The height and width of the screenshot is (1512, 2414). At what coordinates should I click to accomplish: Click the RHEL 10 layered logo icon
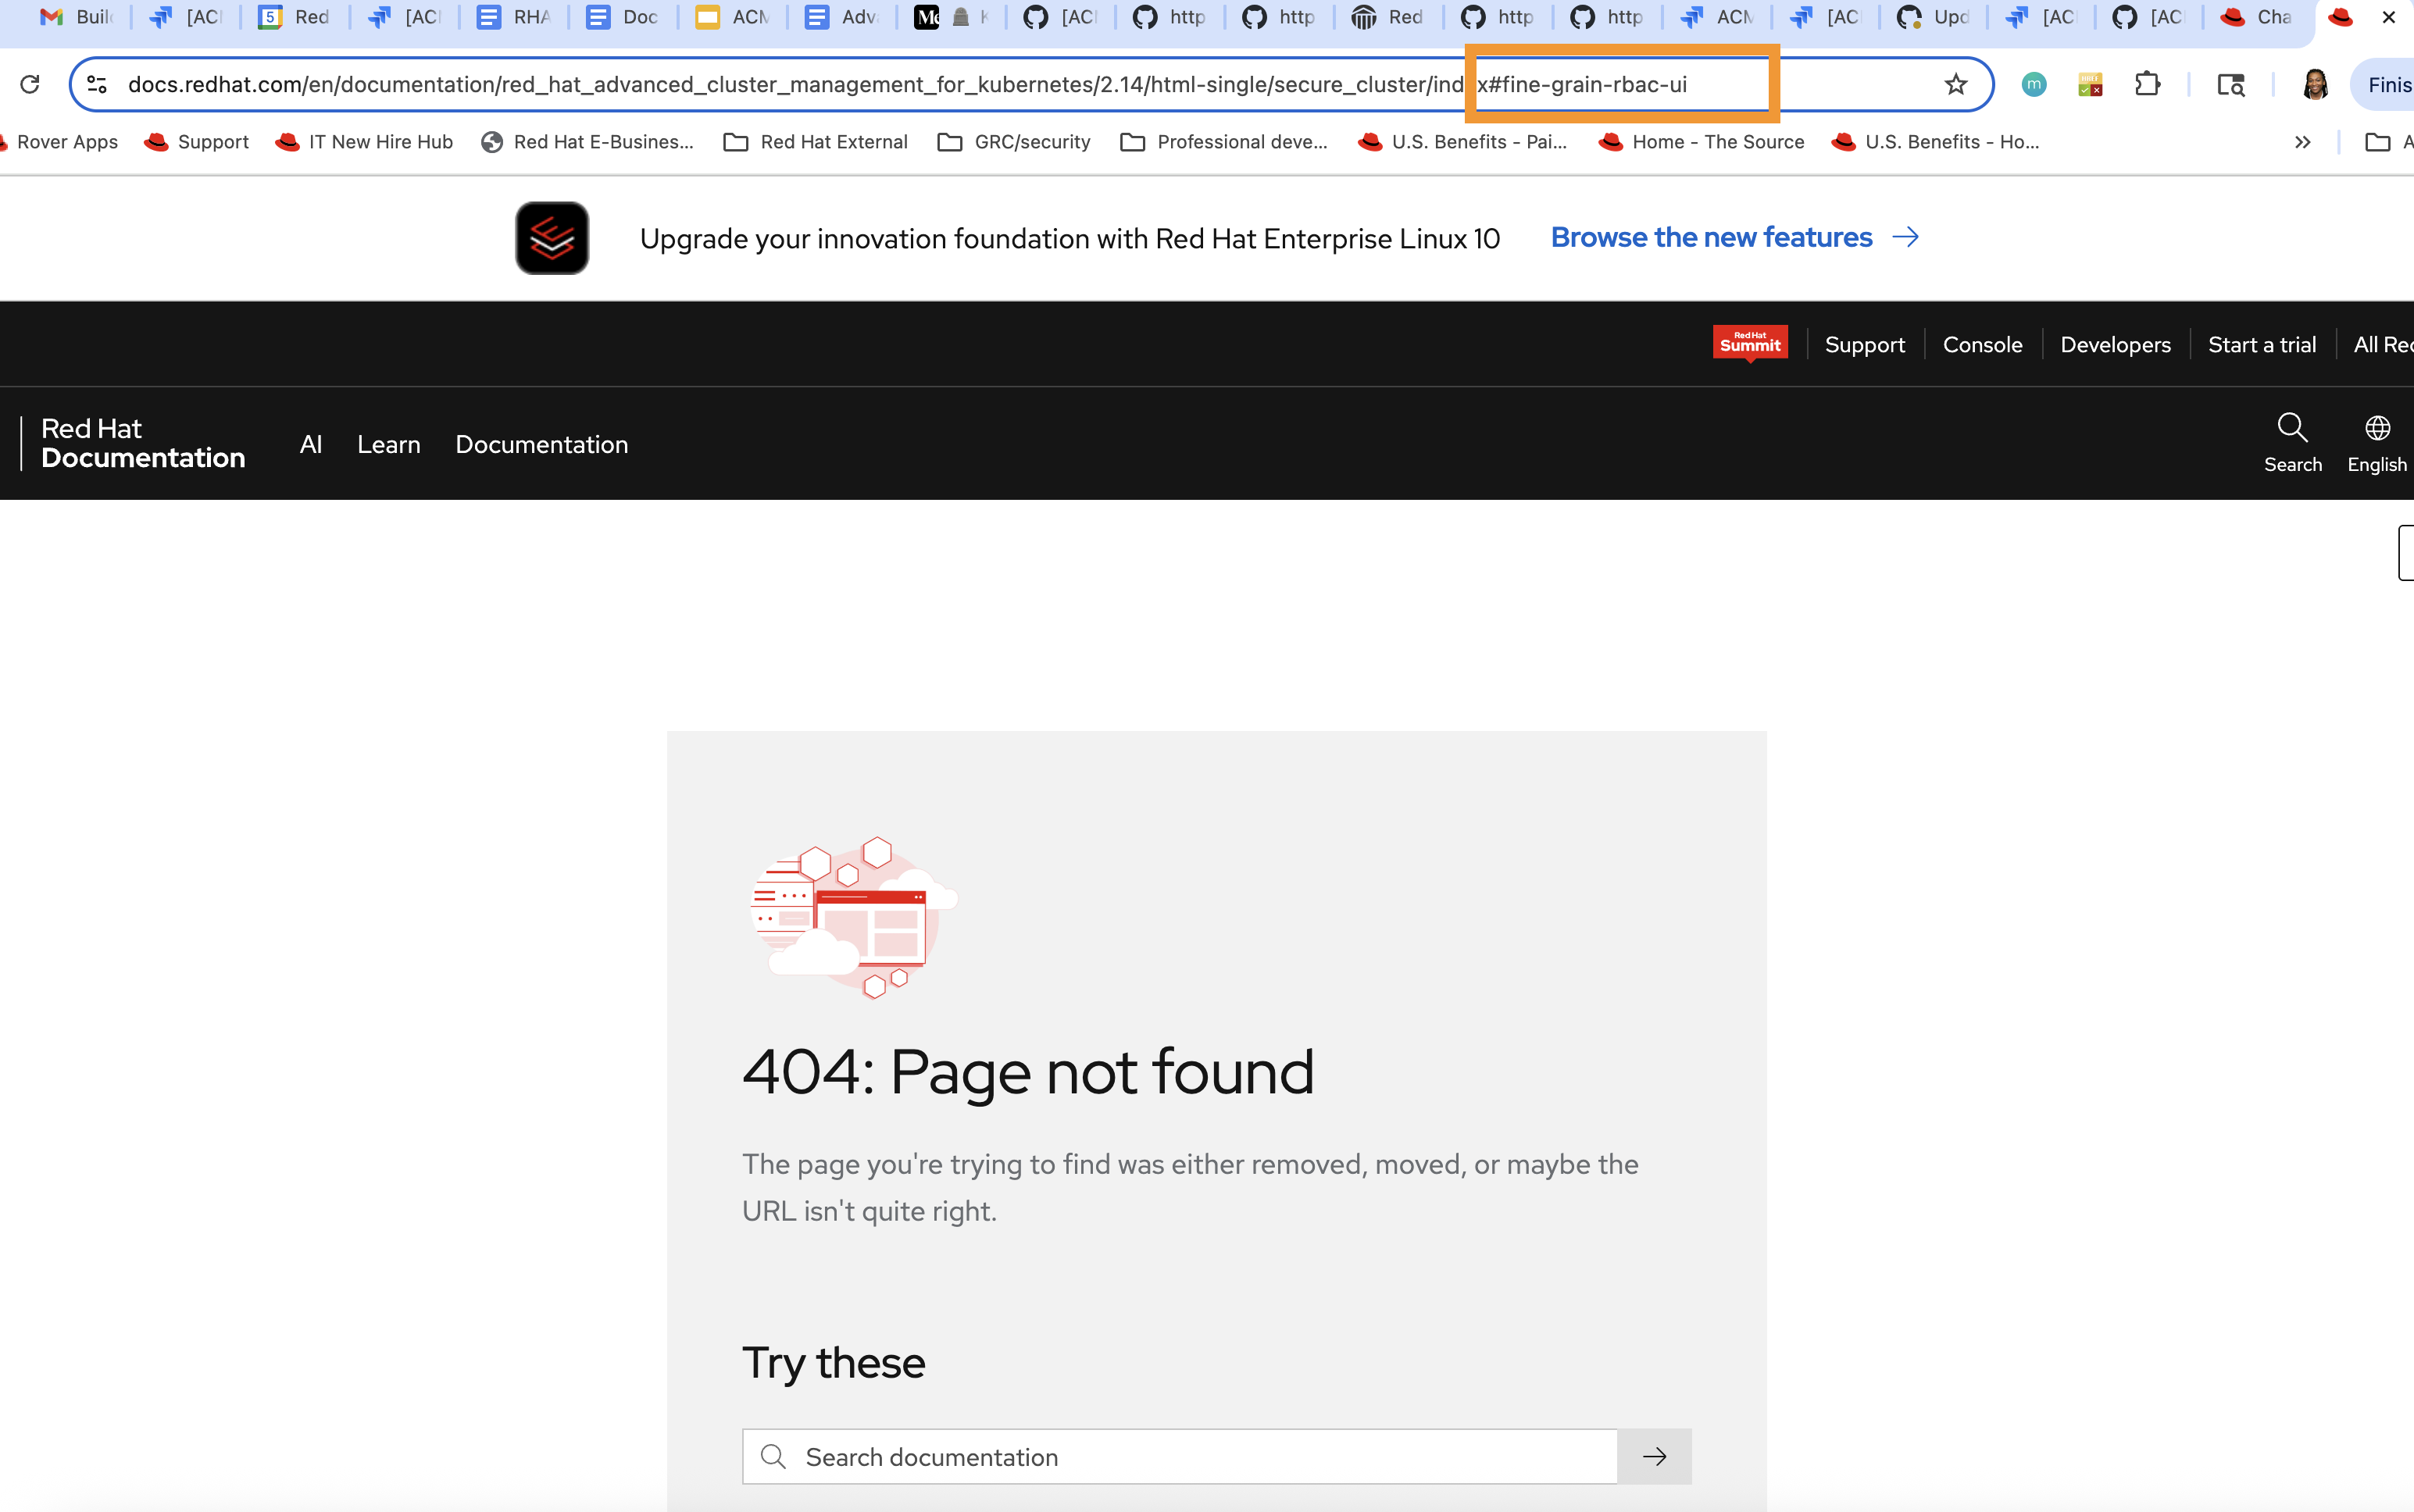[x=552, y=238]
